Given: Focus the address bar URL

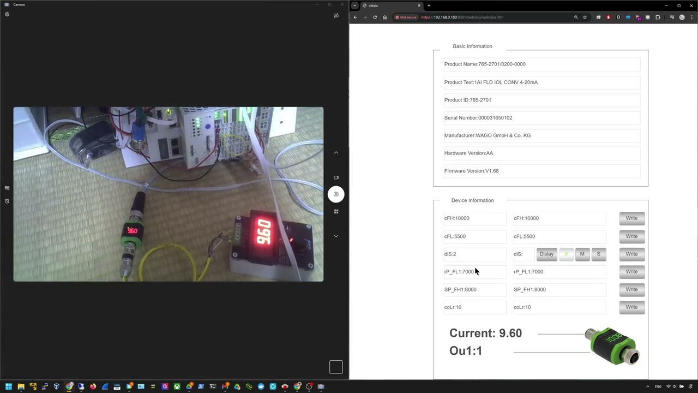Looking at the screenshot, I should 462,17.
